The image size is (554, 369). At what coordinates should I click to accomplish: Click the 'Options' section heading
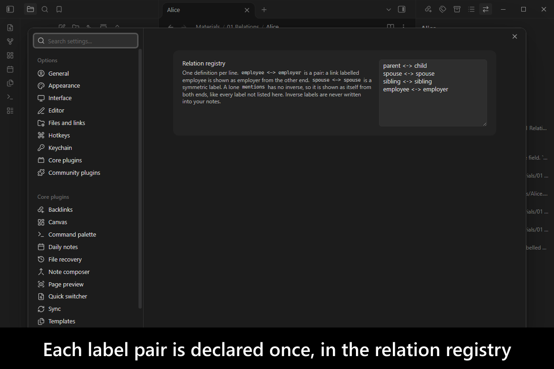coord(48,60)
